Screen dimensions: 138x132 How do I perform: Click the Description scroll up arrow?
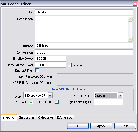[130, 19]
